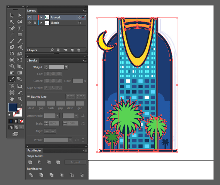This screenshot has height=185, width=220.
Task: Select the Type tool
Action: point(20,29)
